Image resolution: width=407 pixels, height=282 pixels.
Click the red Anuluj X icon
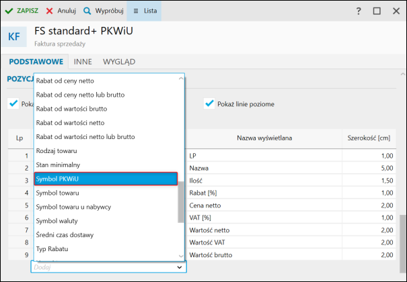(50, 11)
